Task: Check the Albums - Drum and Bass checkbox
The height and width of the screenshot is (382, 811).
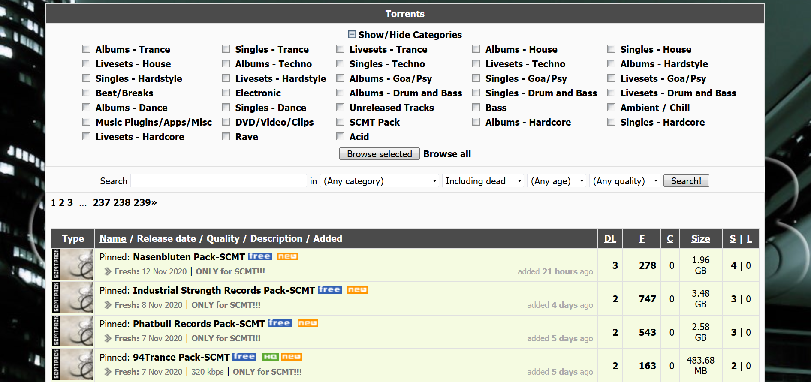Action: [x=340, y=93]
